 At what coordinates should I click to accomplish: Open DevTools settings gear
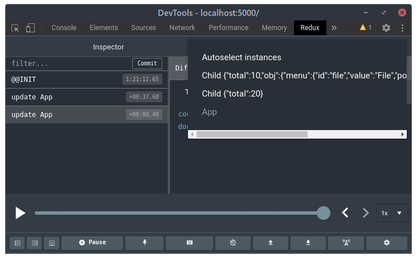[x=386, y=28]
